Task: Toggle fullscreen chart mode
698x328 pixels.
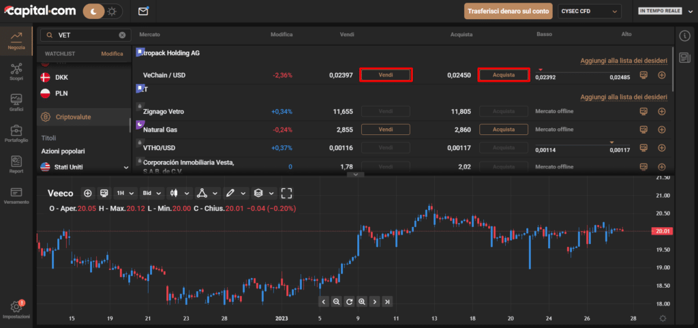Action: tap(287, 193)
